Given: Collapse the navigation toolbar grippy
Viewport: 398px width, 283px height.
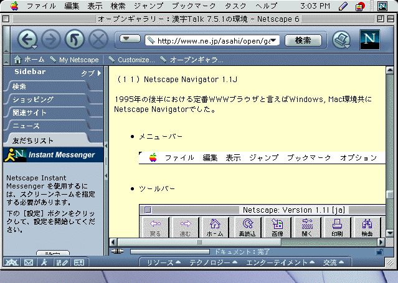Looking at the screenshot, I should tap(7, 40).
